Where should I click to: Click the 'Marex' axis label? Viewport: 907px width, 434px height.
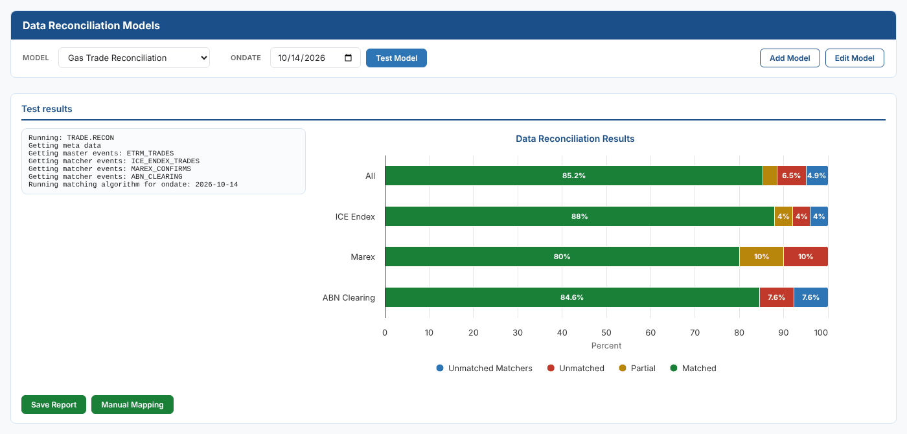click(363, 257)
